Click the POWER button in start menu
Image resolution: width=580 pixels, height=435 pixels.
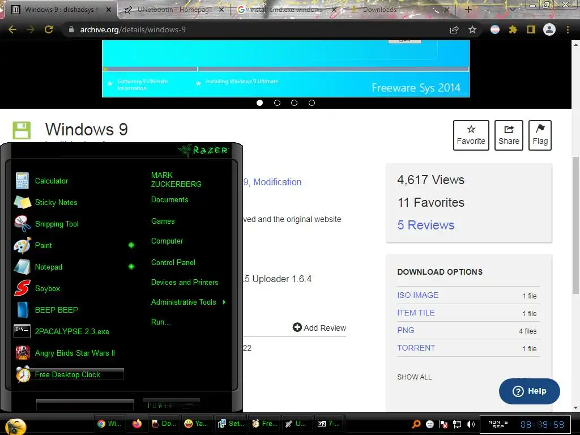point(171,404)
